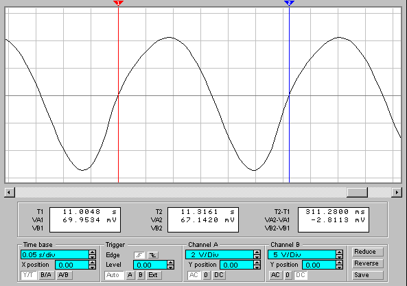
Task: Set Channel A coupling to 0
Action: pyautogui.click(x=206, y=275)
